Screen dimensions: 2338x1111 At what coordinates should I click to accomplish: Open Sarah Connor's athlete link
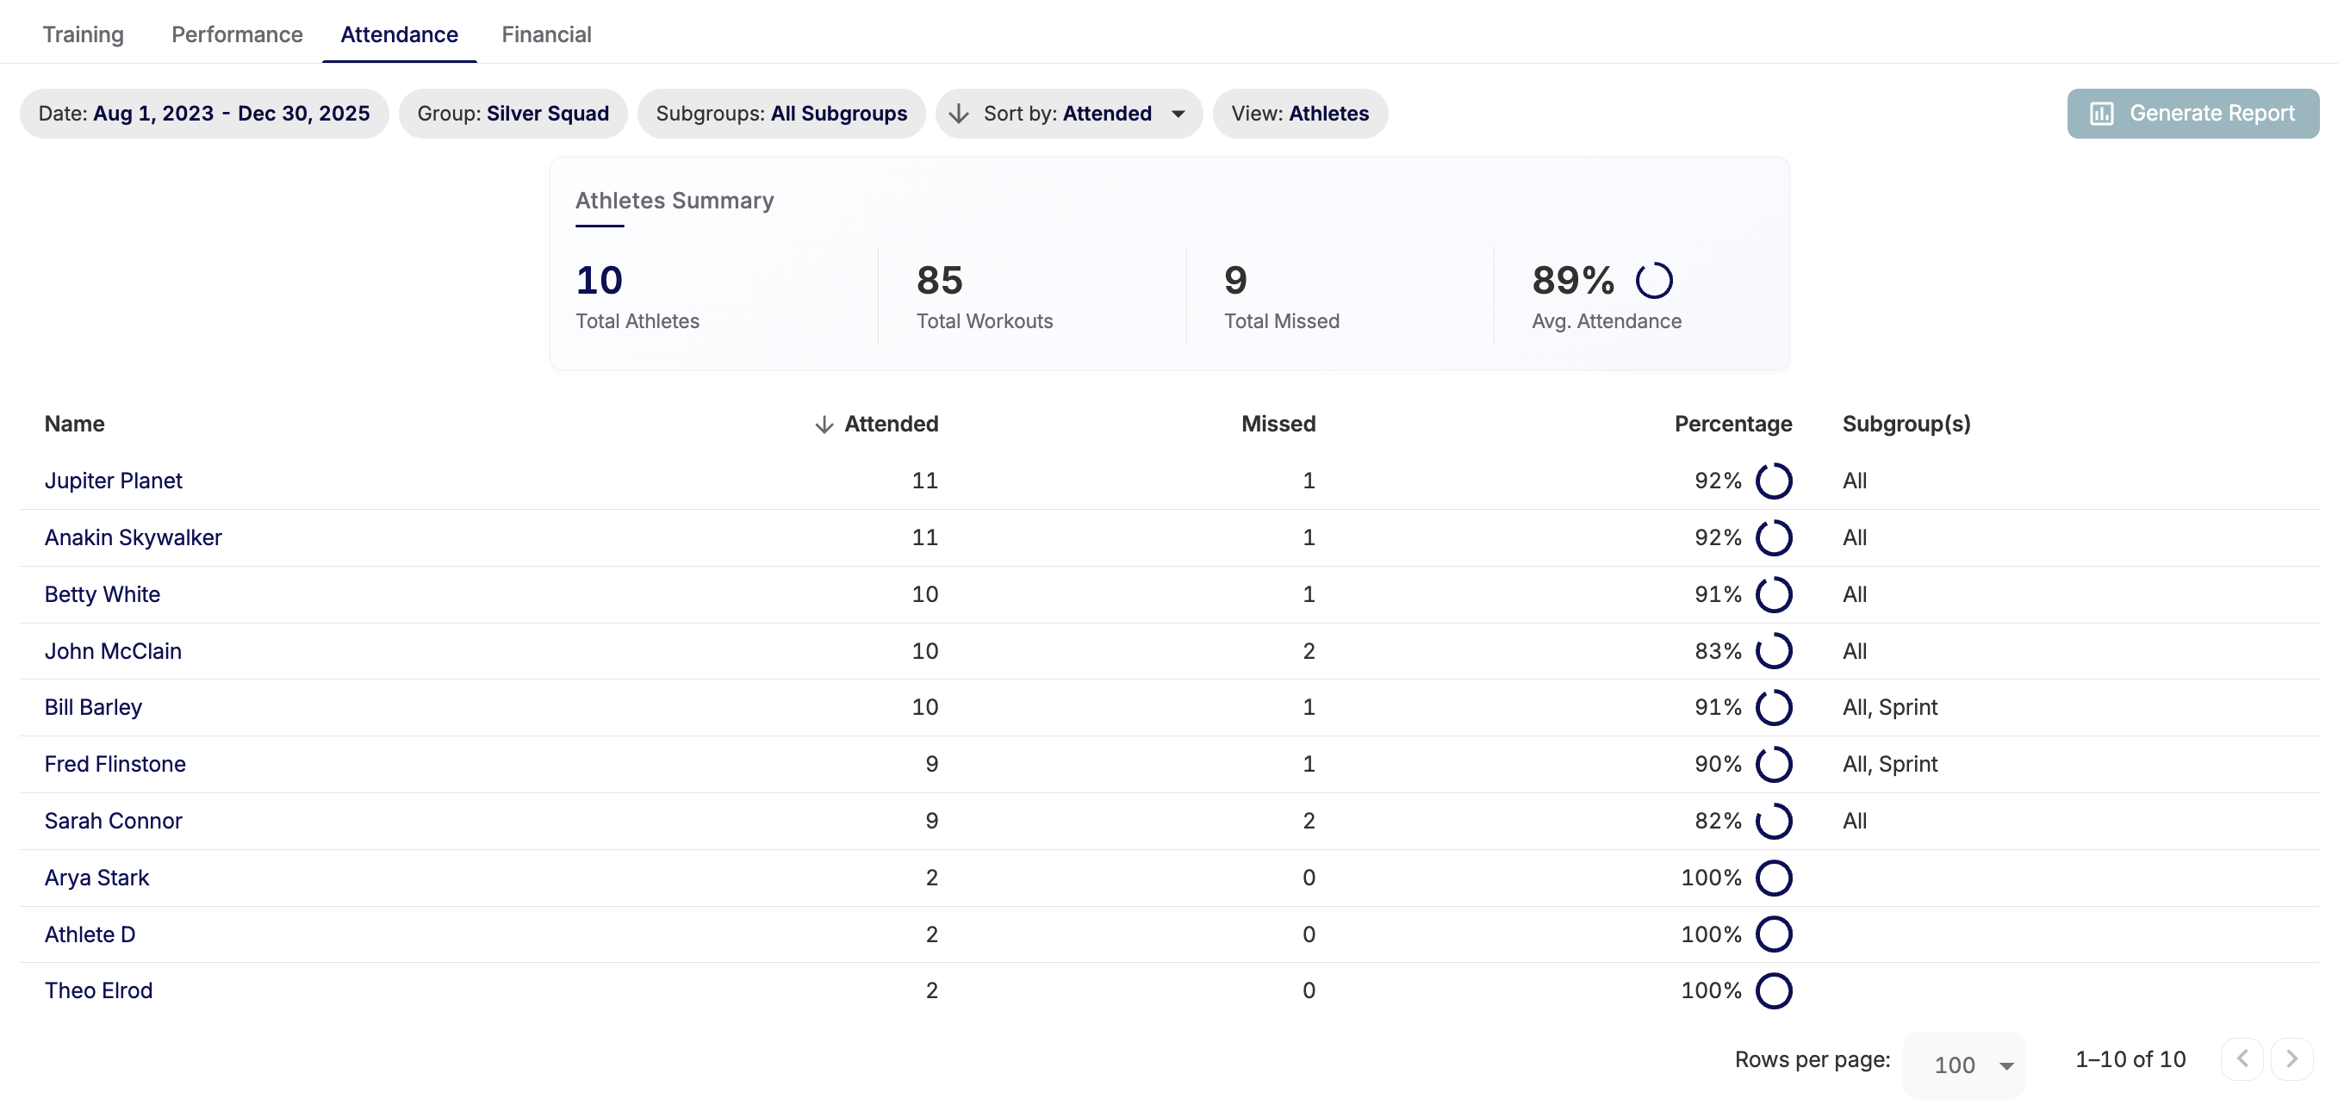[x=114, y=821]
